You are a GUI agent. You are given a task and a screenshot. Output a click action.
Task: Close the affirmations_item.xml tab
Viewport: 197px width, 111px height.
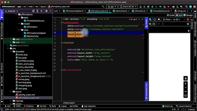(x=110, y=11)
